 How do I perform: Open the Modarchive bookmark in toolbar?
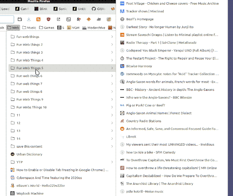point(94,27)
